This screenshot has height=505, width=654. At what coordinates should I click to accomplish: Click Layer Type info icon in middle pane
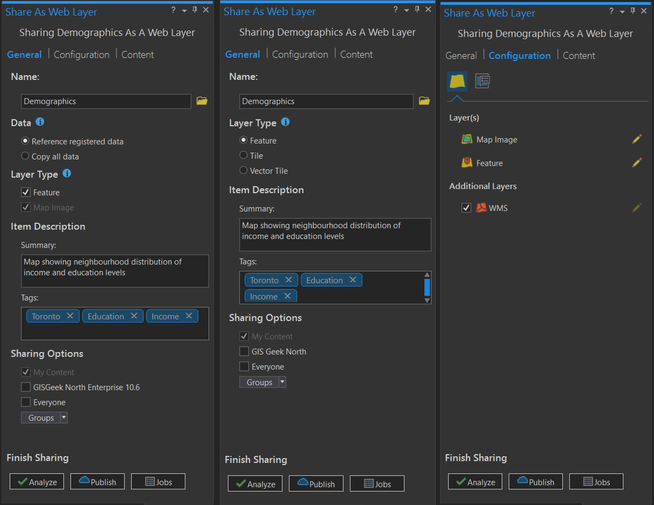point(285,122)
